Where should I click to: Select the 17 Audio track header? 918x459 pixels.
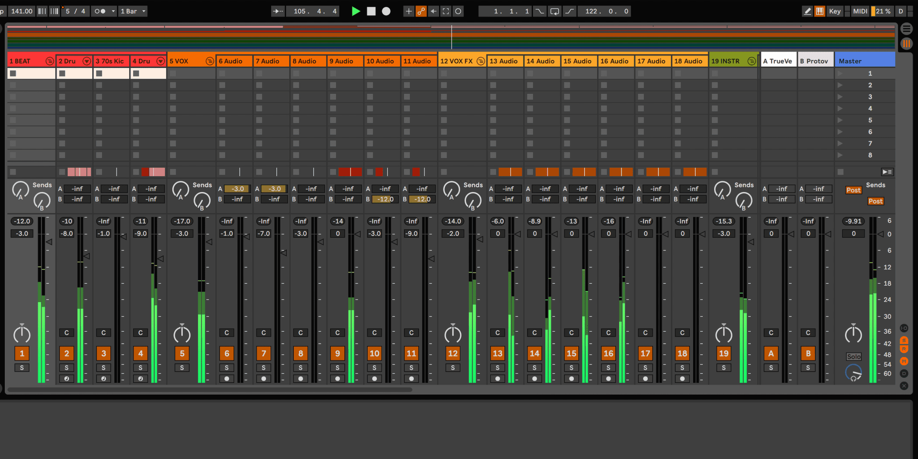[652, 61]
